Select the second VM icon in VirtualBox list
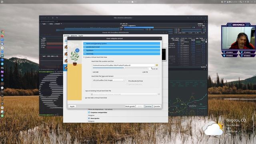The image size is (256, 144). (x=66, y=54)
